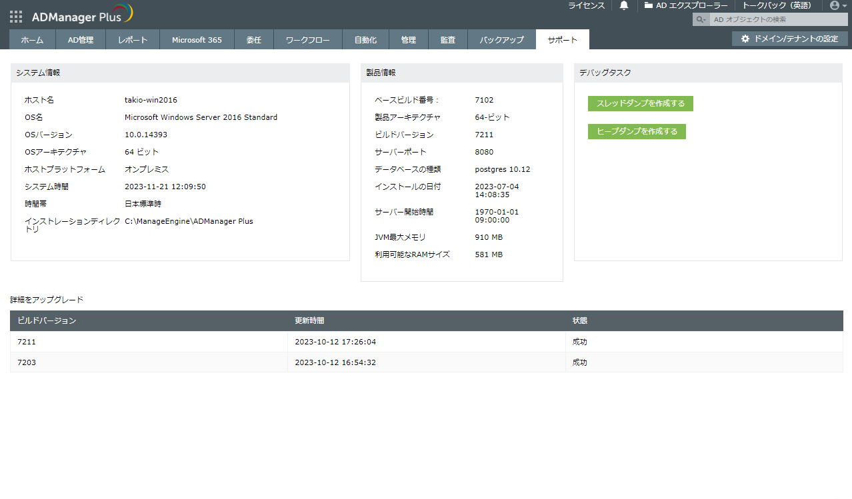Focus the AD object search field
The height and width of the screenshot is (499, 852).
[x=779, y=19]
